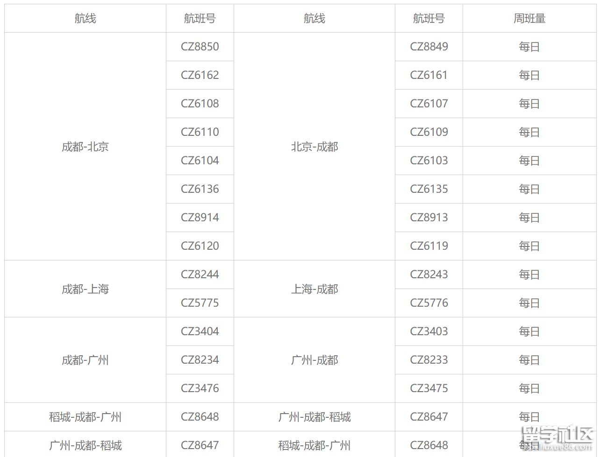Select the 上海-成都 route cell

[314, 289]
